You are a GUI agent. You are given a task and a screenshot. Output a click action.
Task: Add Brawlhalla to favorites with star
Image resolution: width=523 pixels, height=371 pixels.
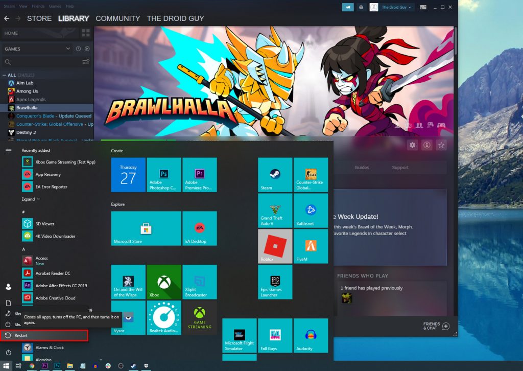tap(441, 145)
